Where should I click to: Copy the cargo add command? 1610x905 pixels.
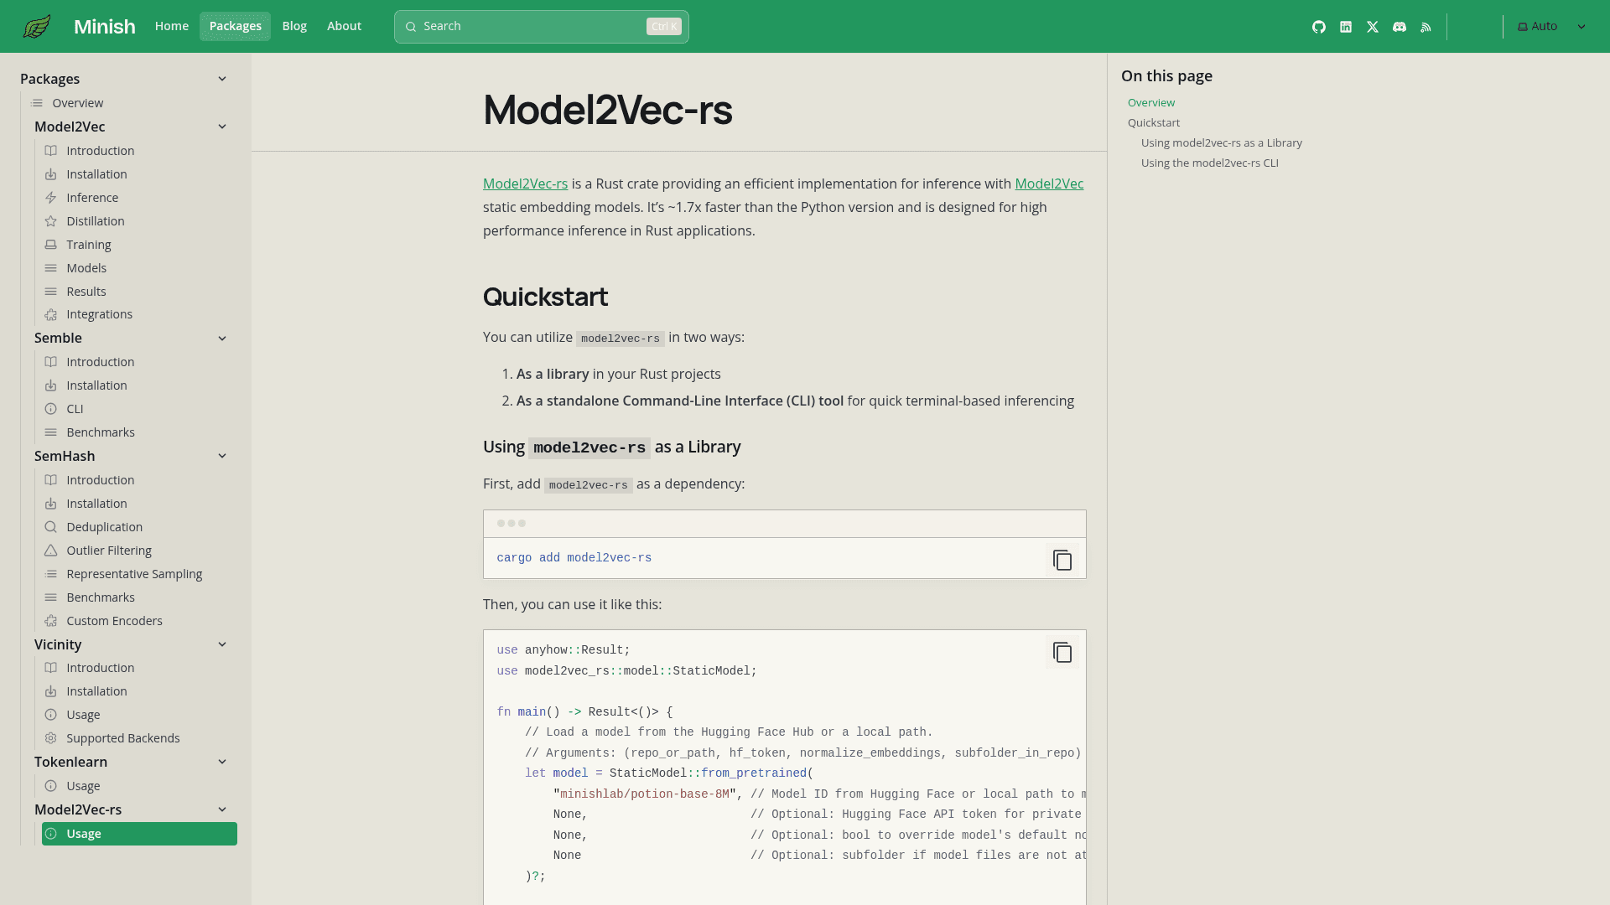(1062, 561)
